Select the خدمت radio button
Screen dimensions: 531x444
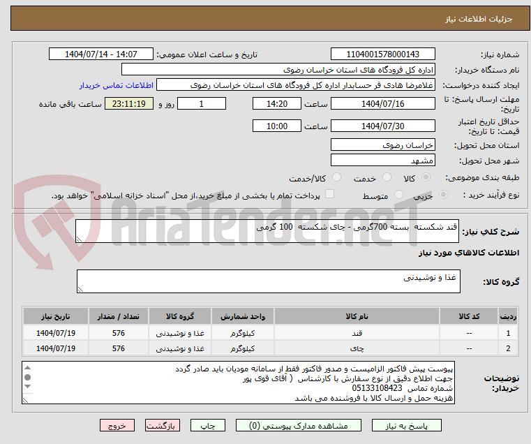click(387, 177)
